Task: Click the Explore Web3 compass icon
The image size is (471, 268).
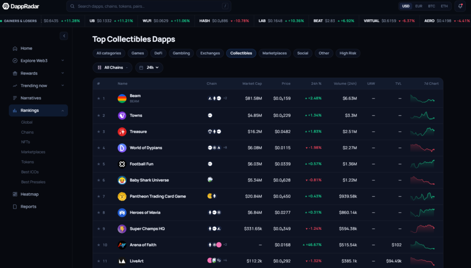Action: (15, 61)
